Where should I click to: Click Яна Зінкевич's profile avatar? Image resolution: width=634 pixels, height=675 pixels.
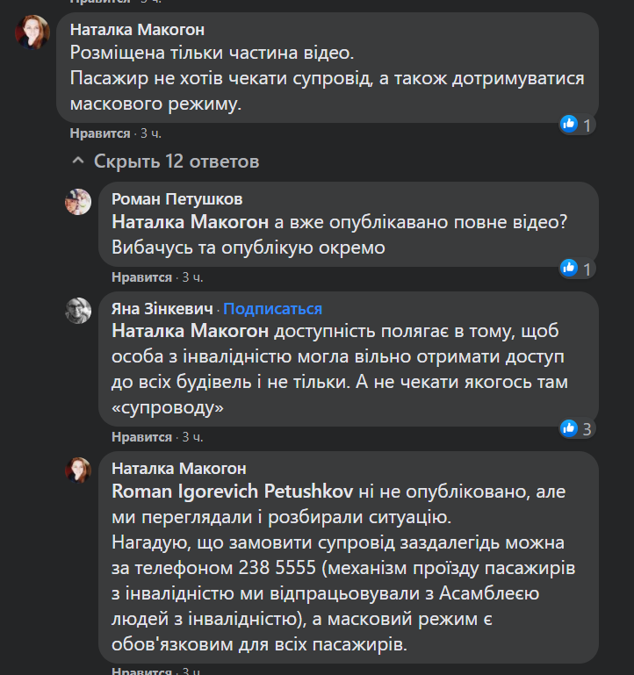78,310
